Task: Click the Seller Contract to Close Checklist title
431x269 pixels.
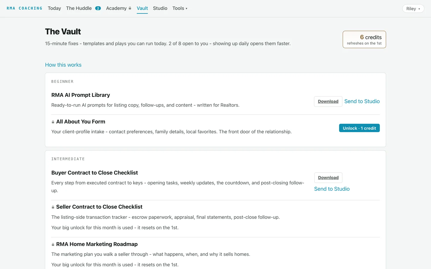Action: pyautogui.click(x=99, y=207)
